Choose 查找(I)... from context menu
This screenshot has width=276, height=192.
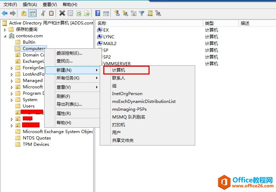tap(73, 61)
